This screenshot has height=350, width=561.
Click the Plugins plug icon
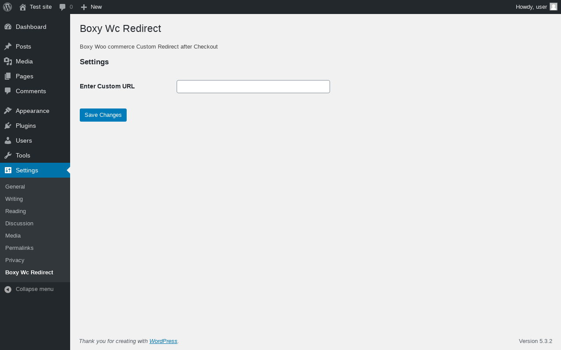[x=8, y=126]
